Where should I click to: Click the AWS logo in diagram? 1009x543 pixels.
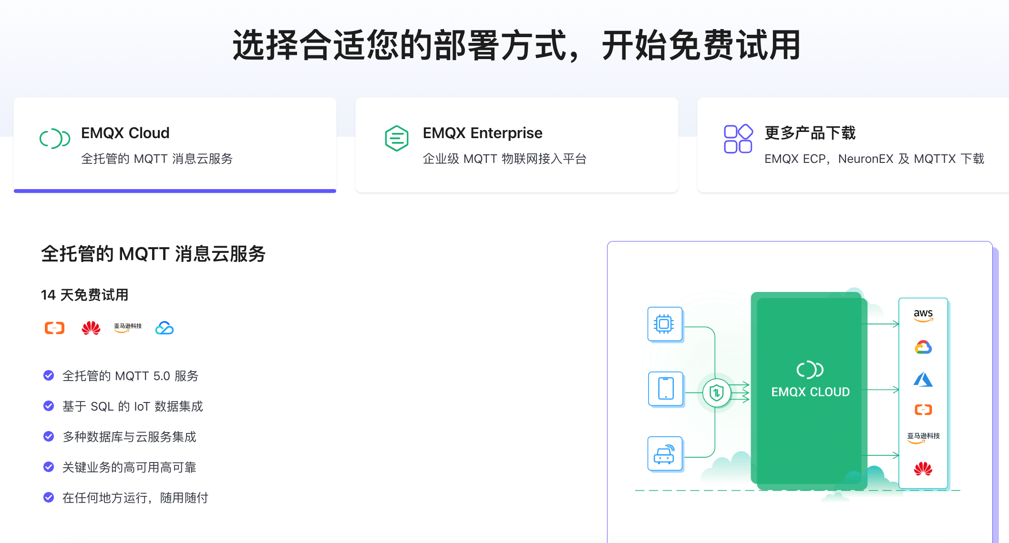[923, 315]
